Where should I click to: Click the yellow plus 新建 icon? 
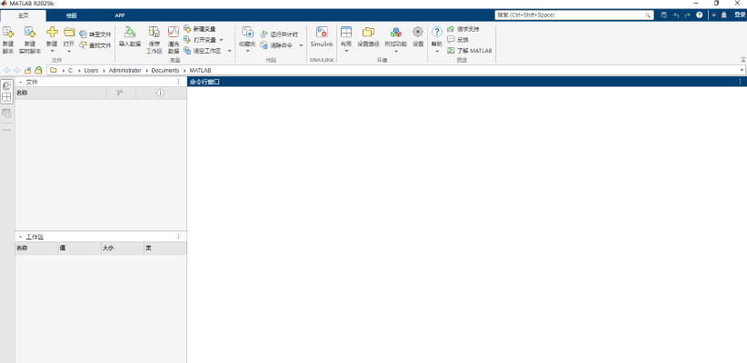point(52,32)
